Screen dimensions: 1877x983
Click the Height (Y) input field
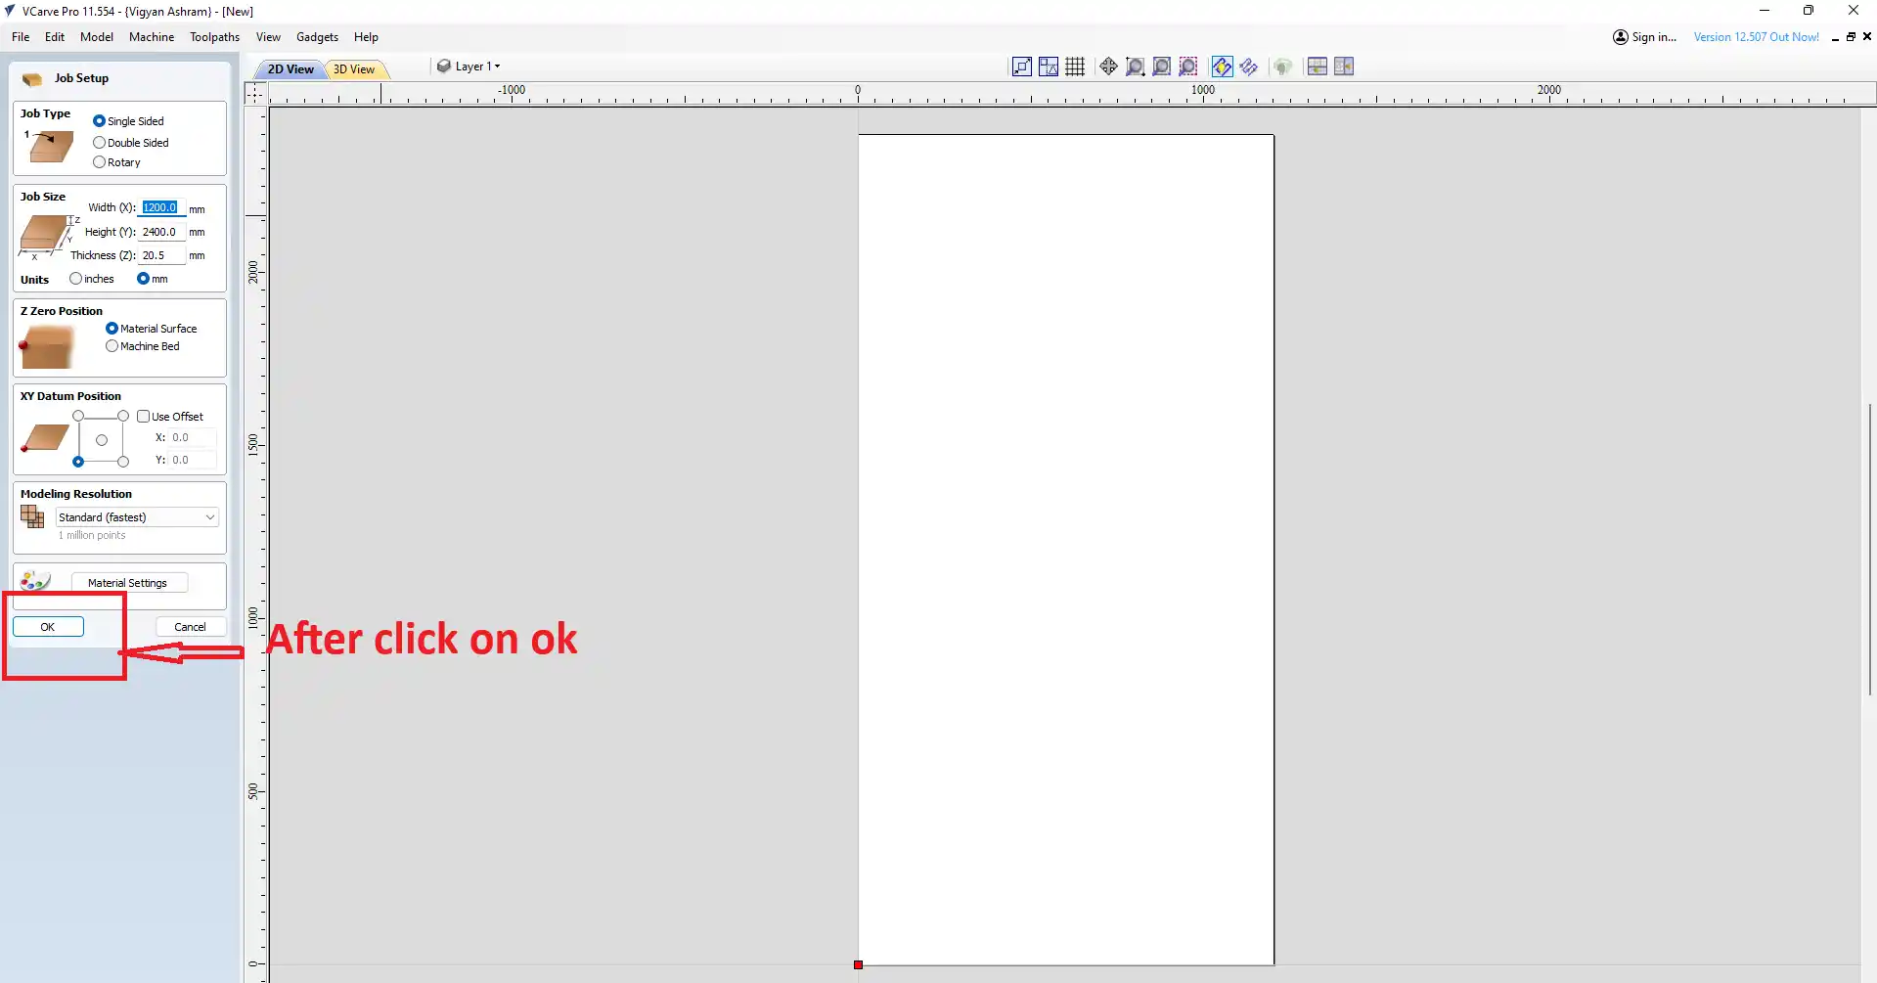(x=162, y=232)
